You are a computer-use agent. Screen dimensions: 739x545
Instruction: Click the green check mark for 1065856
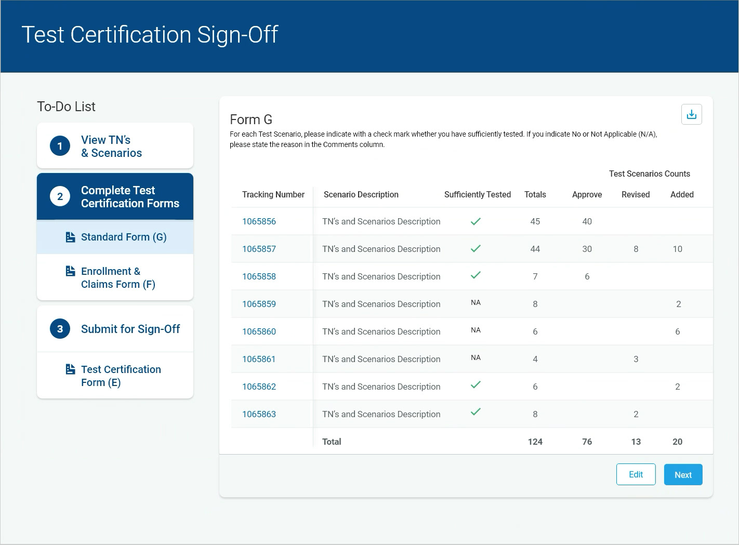point(476,221)
